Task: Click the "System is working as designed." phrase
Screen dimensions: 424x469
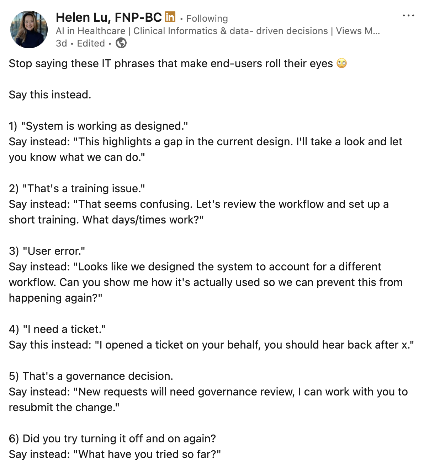Action: pyautogui.click(x=104, y=126)
